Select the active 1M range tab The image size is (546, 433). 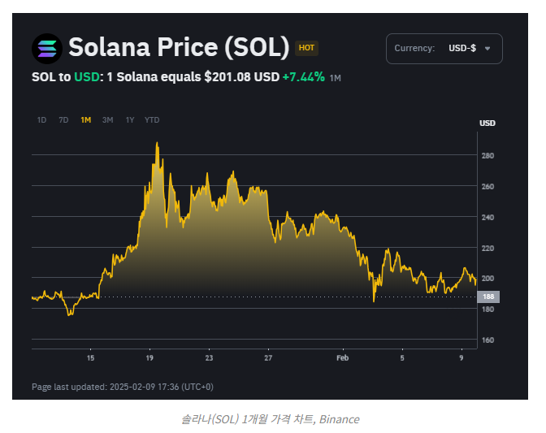pyautogui.click(x=85, y=120)
